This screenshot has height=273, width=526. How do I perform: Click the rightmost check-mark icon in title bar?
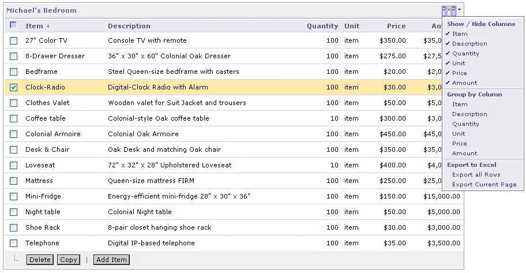[x=454, y=10]
